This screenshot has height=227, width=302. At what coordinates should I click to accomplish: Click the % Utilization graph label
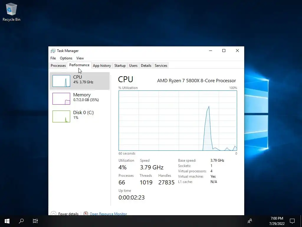pos(128,87)
